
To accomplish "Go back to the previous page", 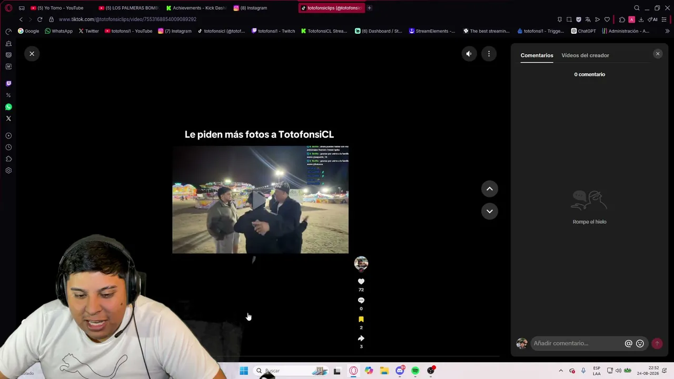I will 21,19.
